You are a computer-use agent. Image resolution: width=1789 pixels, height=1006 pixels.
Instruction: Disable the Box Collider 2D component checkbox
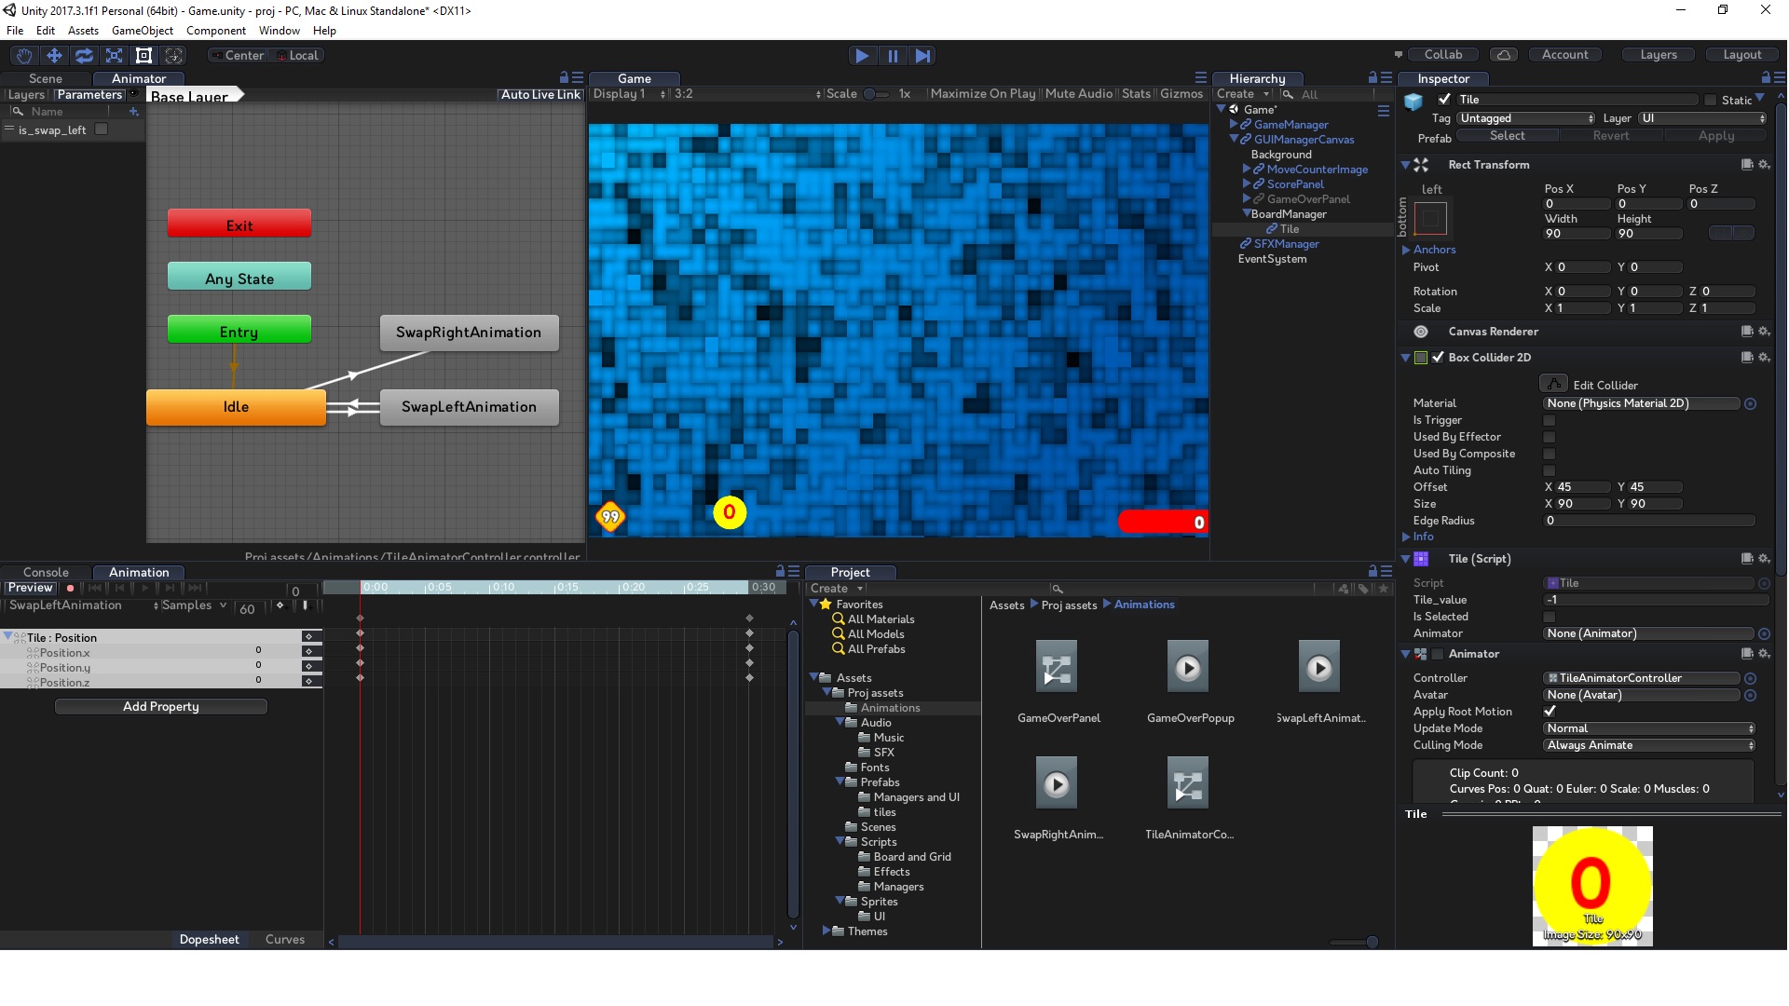pyautogui.click(x=1439, y=357)
